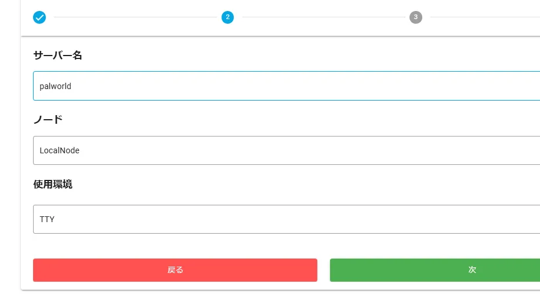Click the number 3 inside the gray step circle
540x295 pixels.
coord(415,17)
